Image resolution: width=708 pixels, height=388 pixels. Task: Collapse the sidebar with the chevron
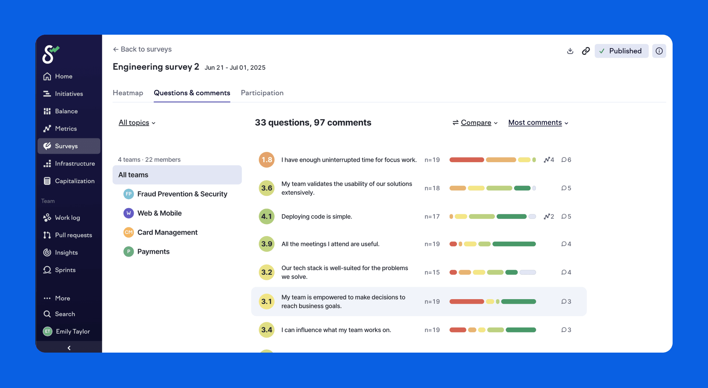coord(69,348)
